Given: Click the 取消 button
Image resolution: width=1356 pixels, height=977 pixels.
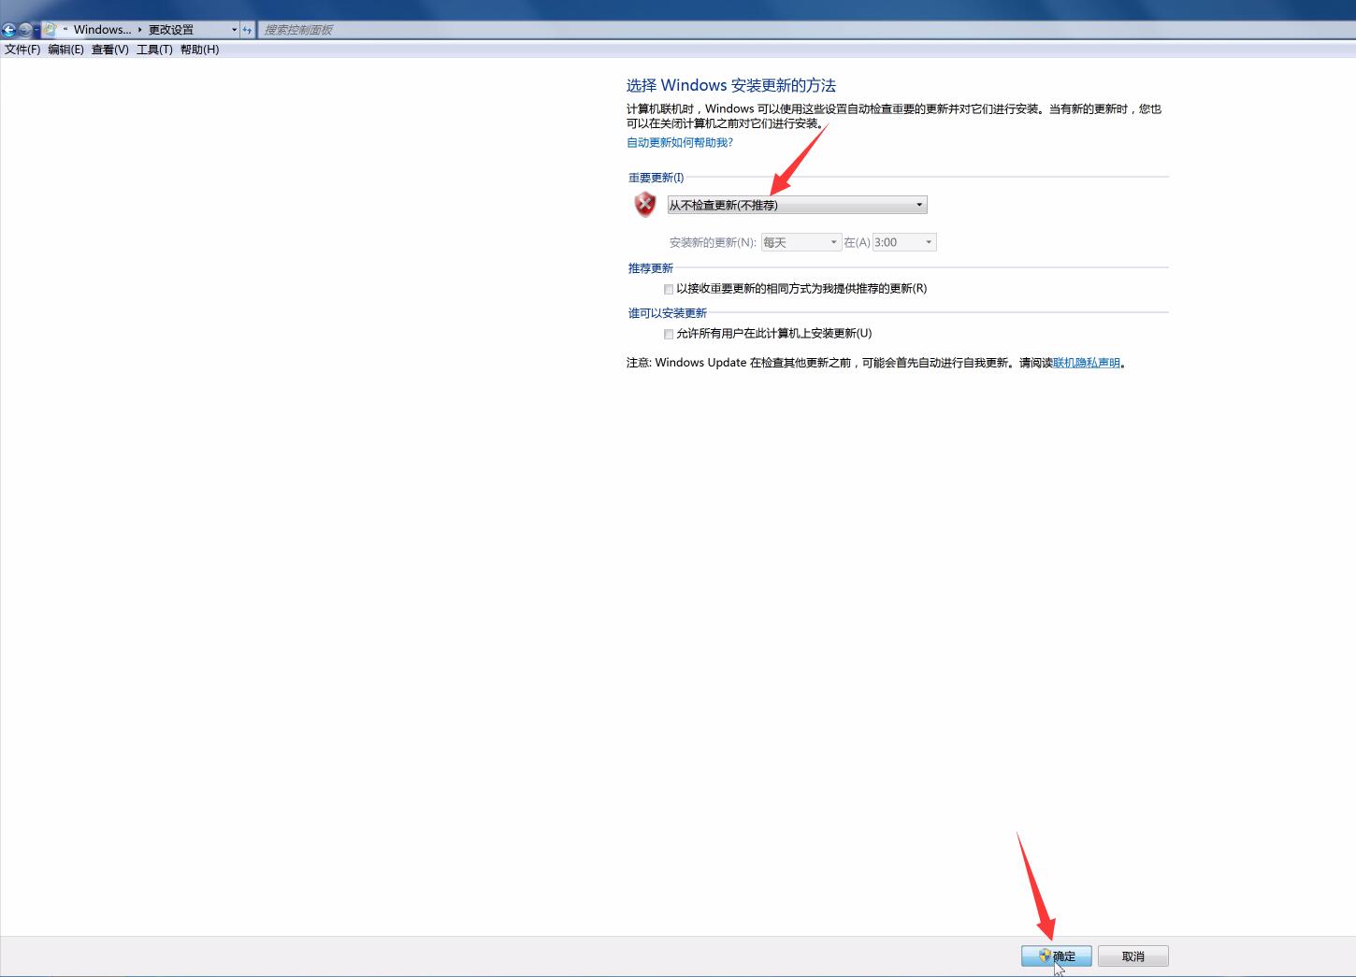Looking at the screenshot, I should [1133, 956].
